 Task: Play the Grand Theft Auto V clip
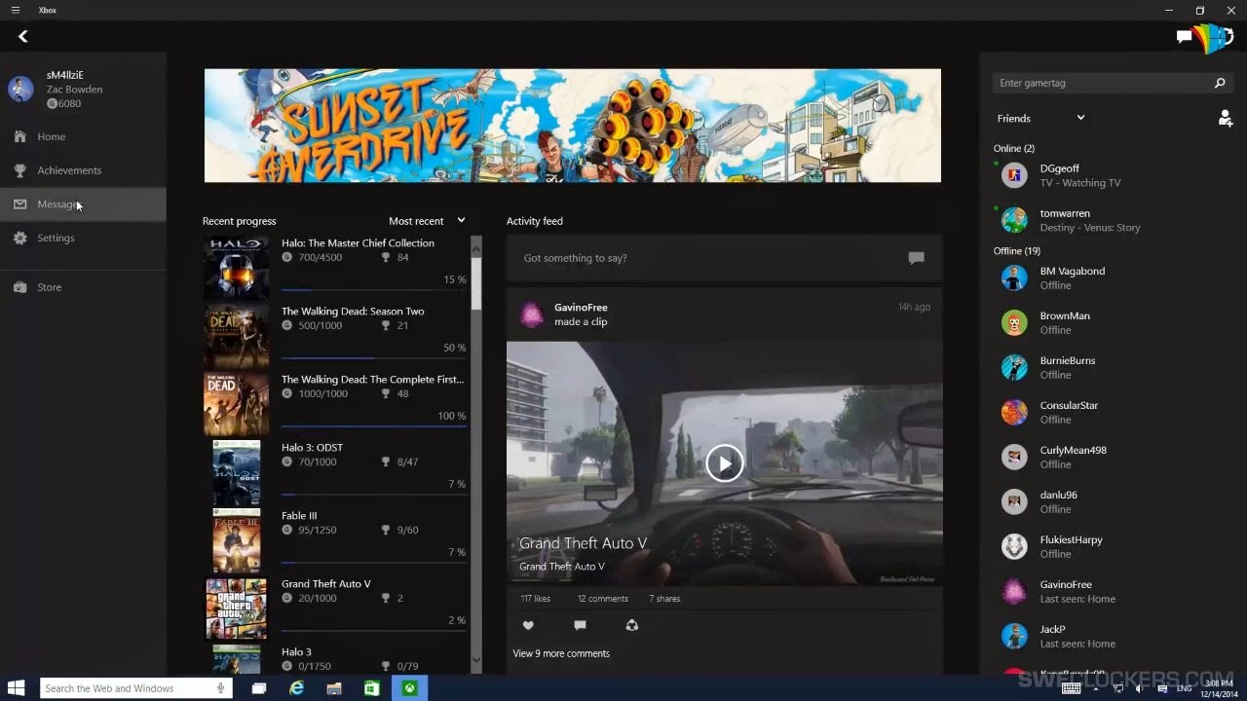pos(724,463)
